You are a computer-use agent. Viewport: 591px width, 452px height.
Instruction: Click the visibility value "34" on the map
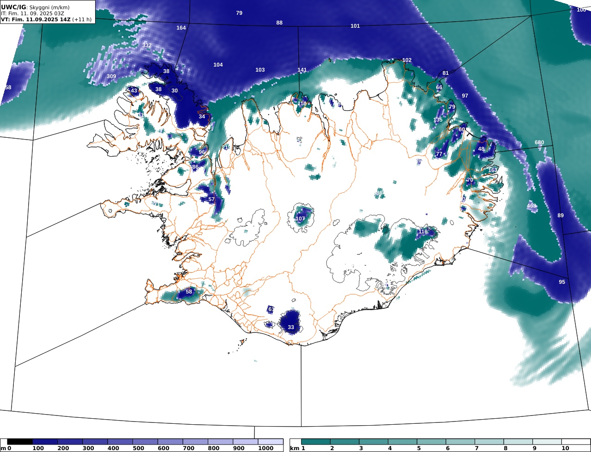(202, 116)
